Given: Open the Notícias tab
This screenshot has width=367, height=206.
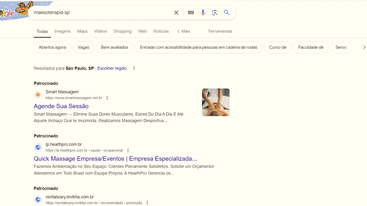Looking at the screenshot, I should pyautogui.click(x=161, y=31).
